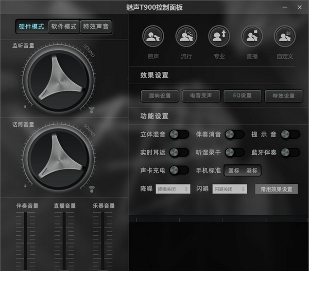Select the 流行 pop preset icon
309x282 pixels.
coord(186,36)
